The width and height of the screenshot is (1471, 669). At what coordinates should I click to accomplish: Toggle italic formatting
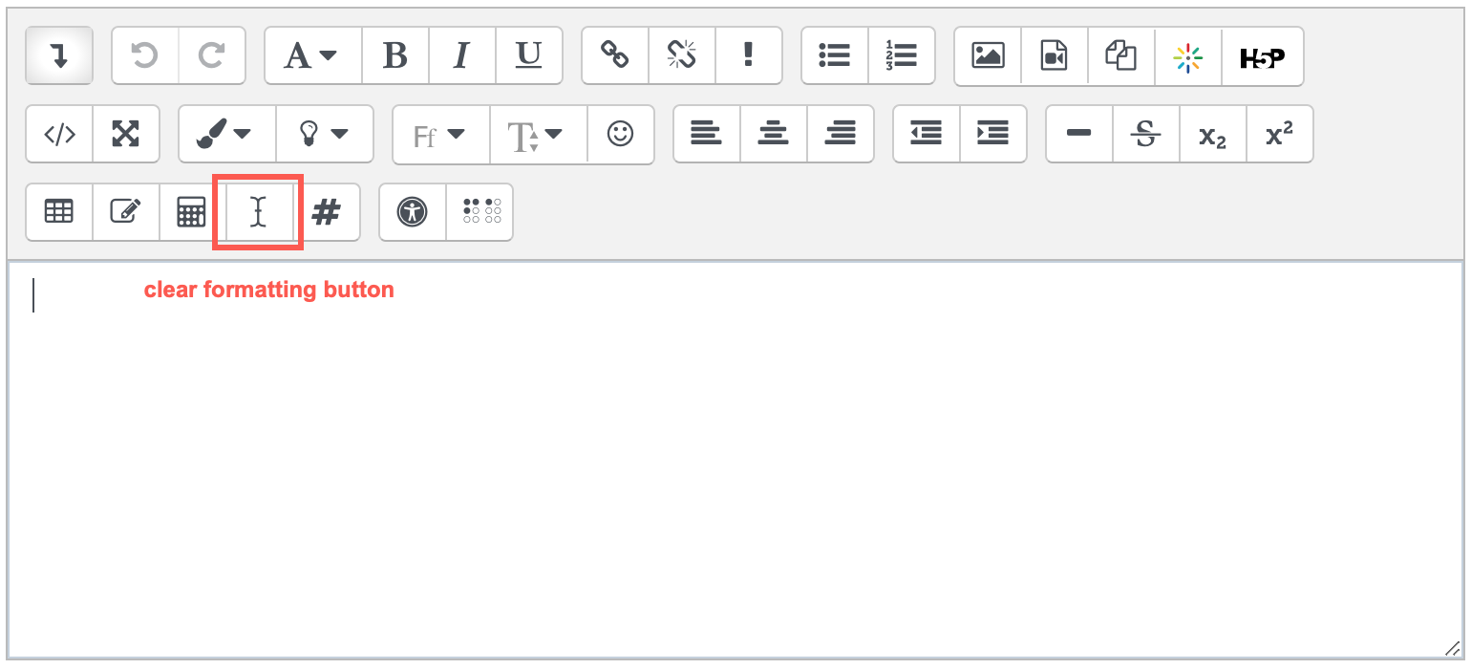coord(462,56)
